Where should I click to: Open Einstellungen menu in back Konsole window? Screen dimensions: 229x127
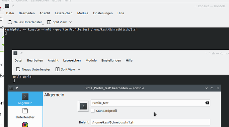click(x=103, y=13)
